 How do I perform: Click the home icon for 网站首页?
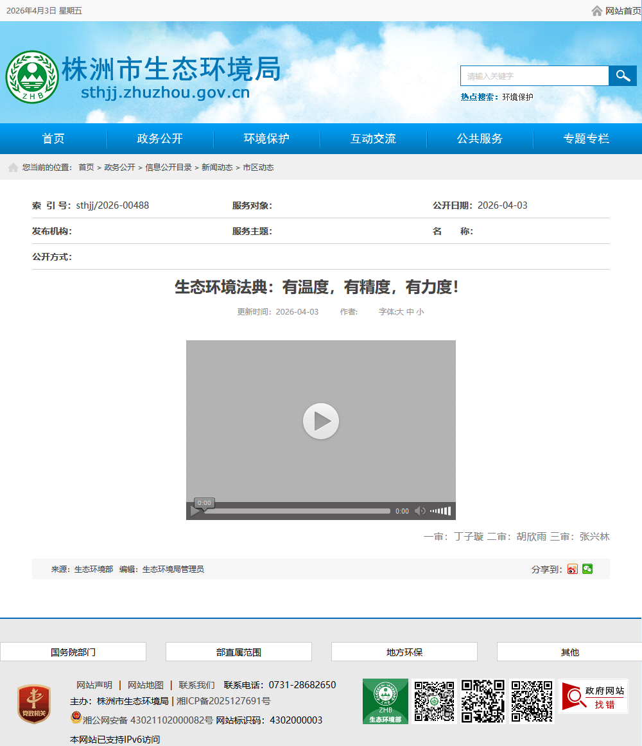tap(597, 11)
